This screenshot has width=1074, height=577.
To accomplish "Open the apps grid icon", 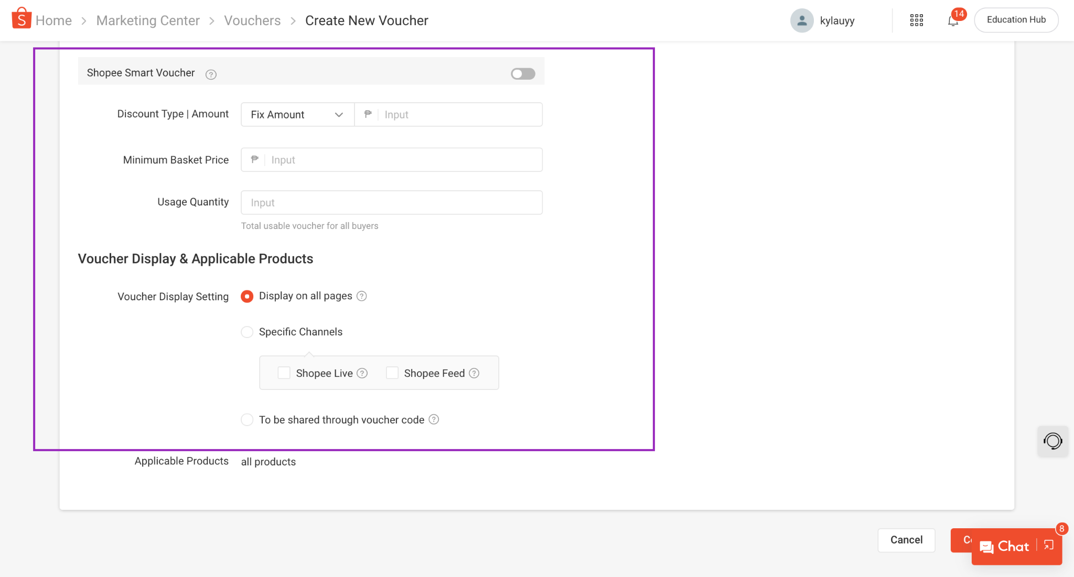I will (x=916, y=20).
